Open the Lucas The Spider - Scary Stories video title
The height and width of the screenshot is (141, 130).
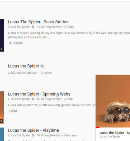pyautogui.click(x=38, y=22)
